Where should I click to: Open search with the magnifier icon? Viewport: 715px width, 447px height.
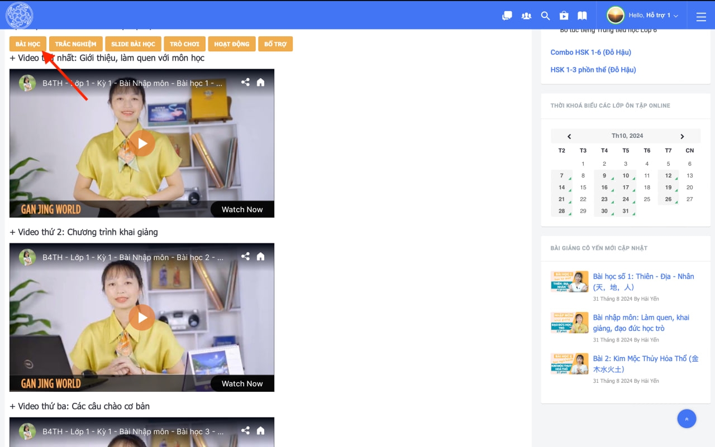[x=545, y=16]
